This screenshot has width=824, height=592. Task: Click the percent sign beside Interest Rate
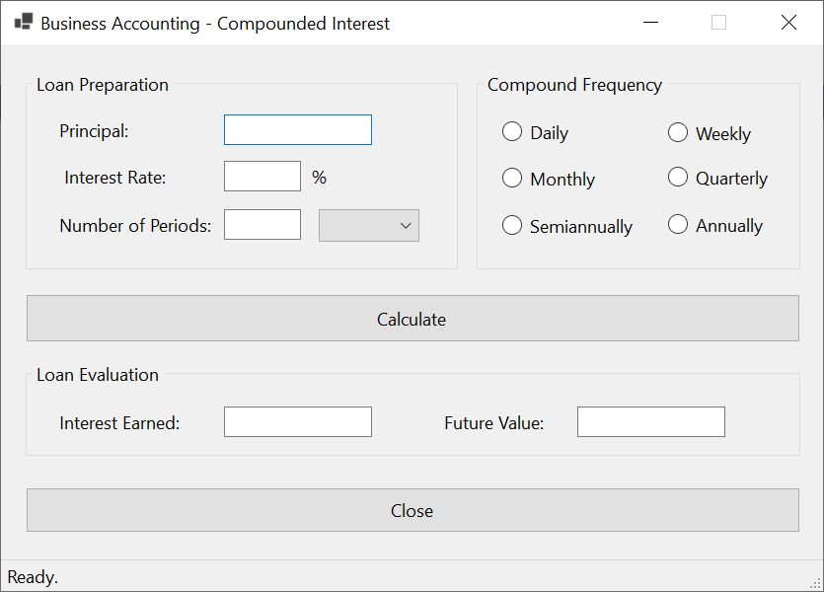[x=319, y=178]
